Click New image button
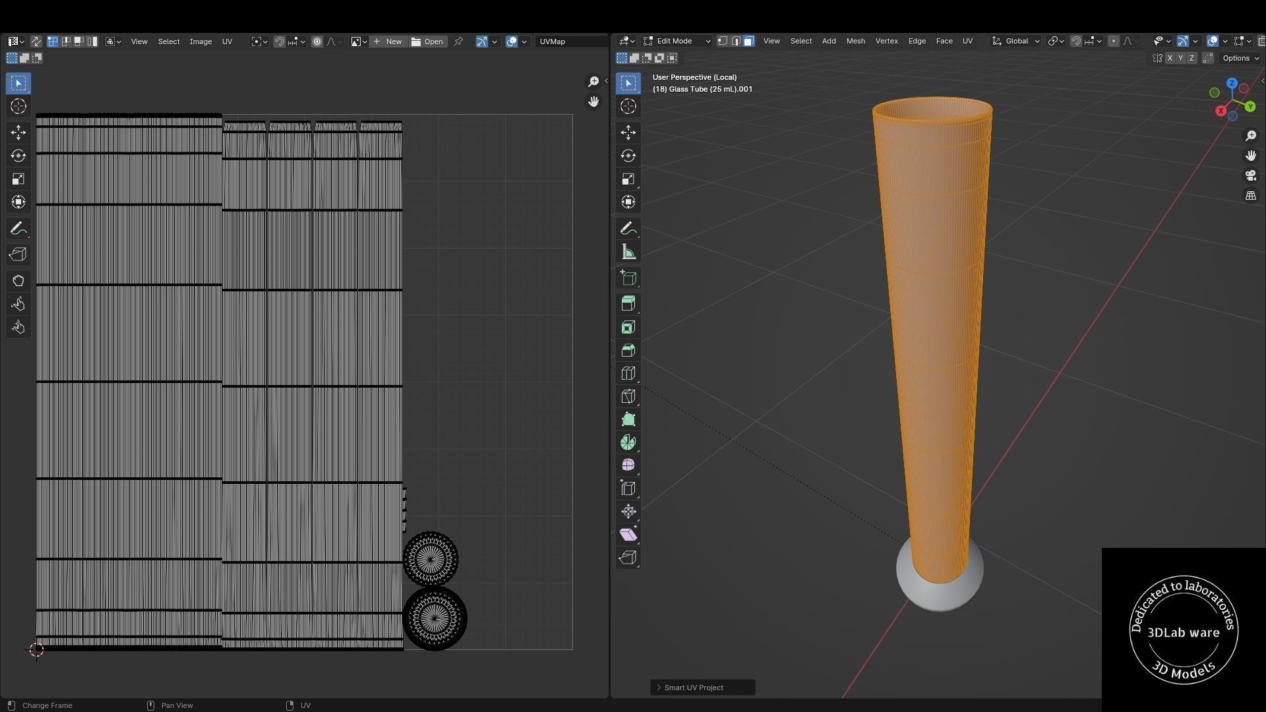Viewport: 1266px width, 712px height. (388, 42)
